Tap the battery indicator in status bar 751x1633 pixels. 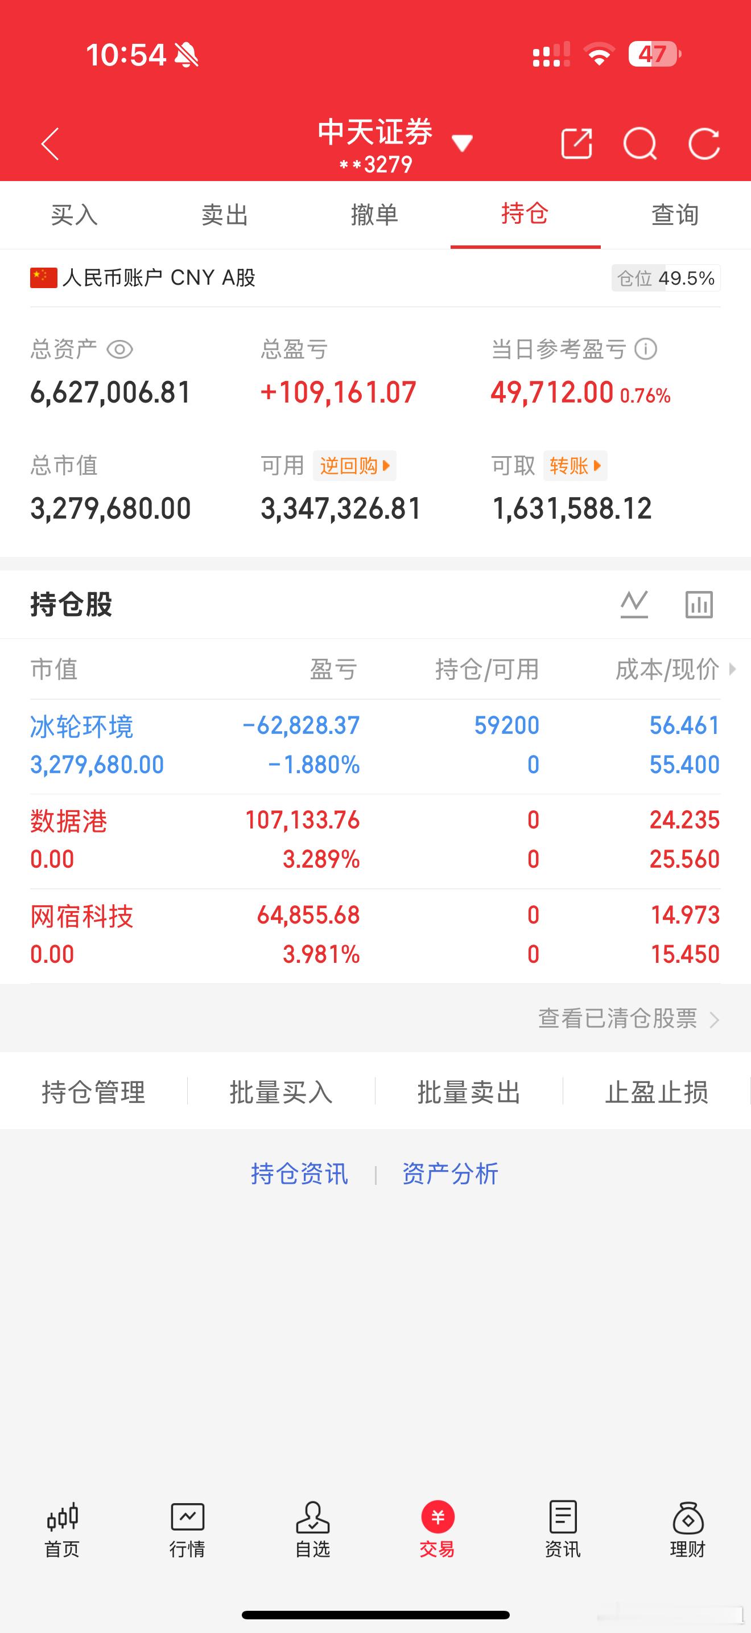[x=655, y=55]
